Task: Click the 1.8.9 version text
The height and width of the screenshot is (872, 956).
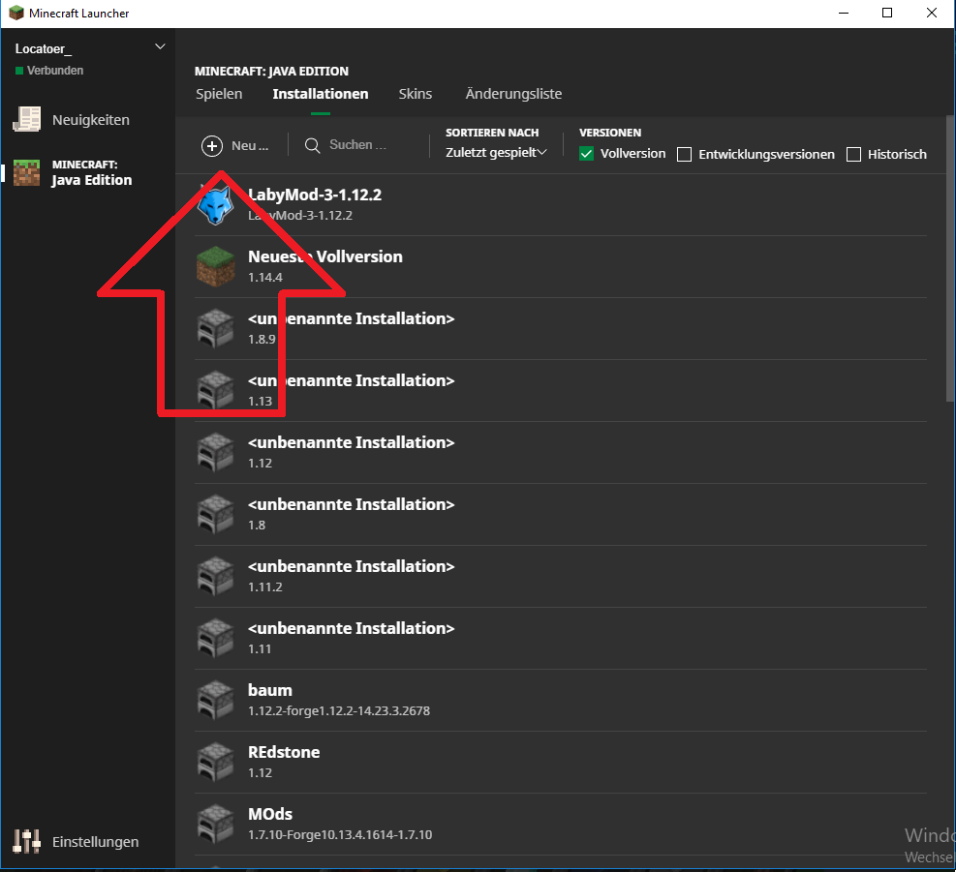Action: [262, 340]
